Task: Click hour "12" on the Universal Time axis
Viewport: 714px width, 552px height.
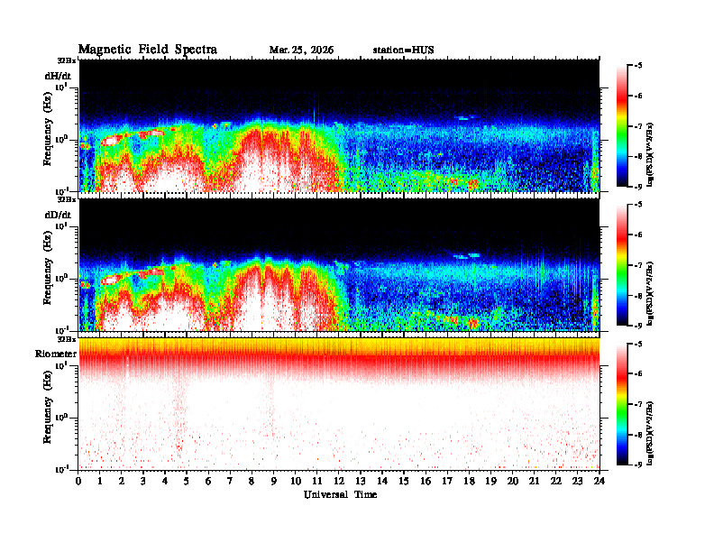Action: (339, 481)
